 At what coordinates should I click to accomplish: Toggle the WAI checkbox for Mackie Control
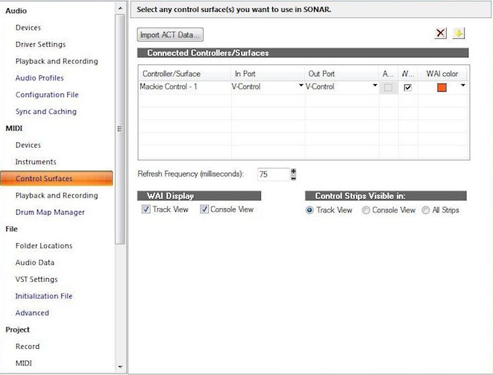[x=407, y=87]
